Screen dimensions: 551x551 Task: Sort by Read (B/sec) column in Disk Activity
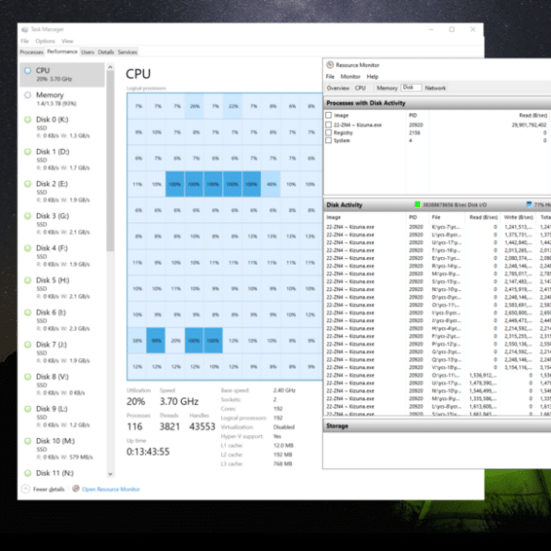tap(483, 218)
